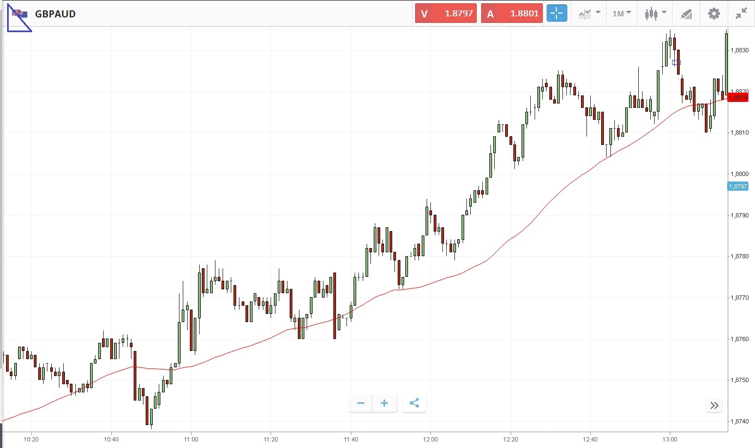Toggle the blue crosshair cursor button
The image size is (755, 448).
point(557,14)
